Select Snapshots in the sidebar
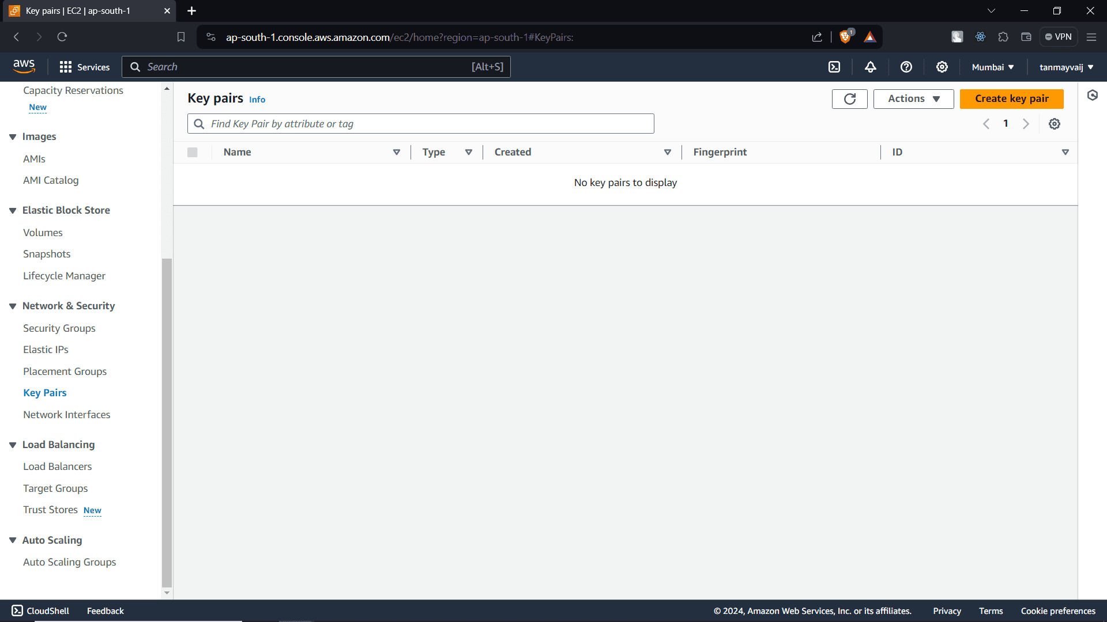The image size is (1107, 622). pyautogui.click(x=47, y=253)
